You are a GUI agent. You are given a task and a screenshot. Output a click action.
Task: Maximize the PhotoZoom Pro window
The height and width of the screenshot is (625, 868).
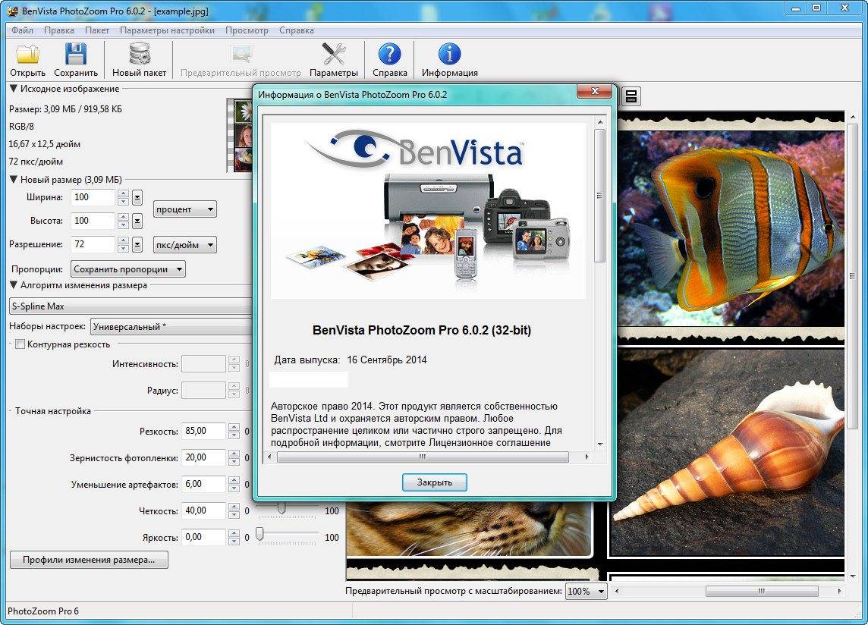pos(816,8)
